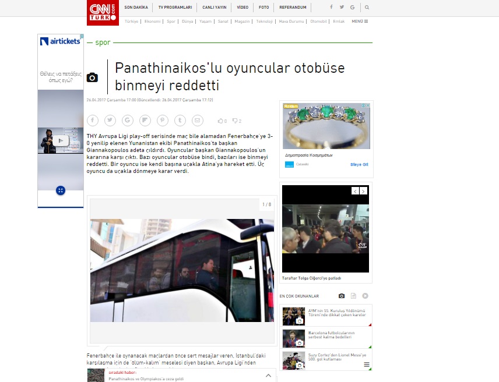
Task: Open TV PROGRAMLARI in top navigation
Action: point(175,8)
